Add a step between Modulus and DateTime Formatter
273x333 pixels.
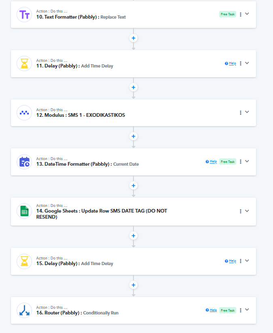tap(133, 136)
